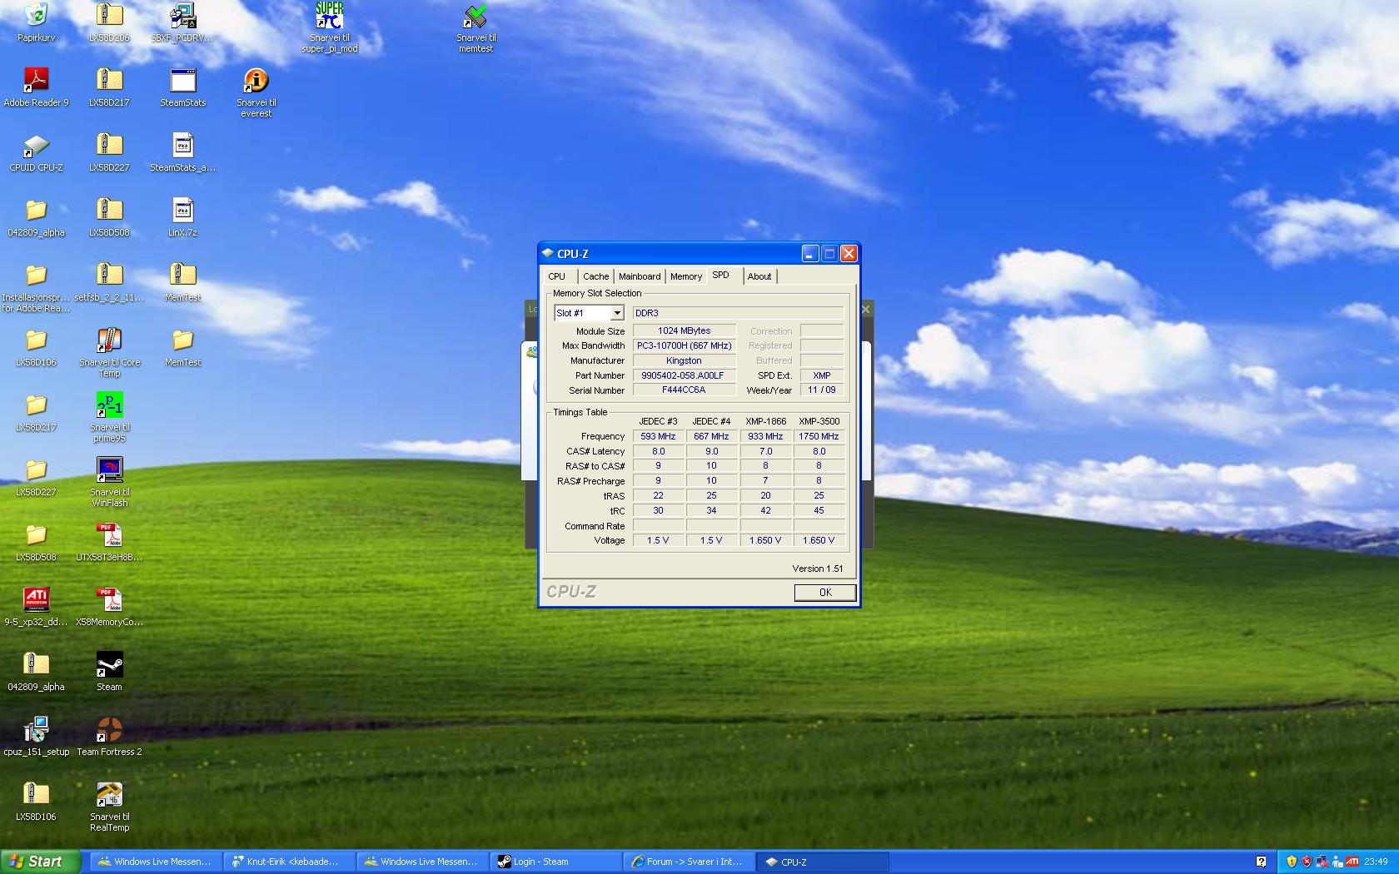This screenshot has width=1399, height=874.
Task: Open the Memory Slot Selection dropdown
Action: [x=589, y=313]
